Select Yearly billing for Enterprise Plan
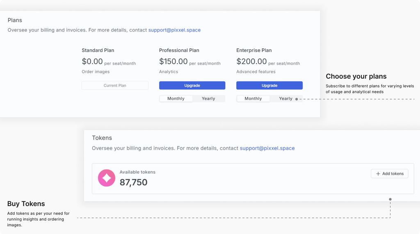 tap(285, 98)
